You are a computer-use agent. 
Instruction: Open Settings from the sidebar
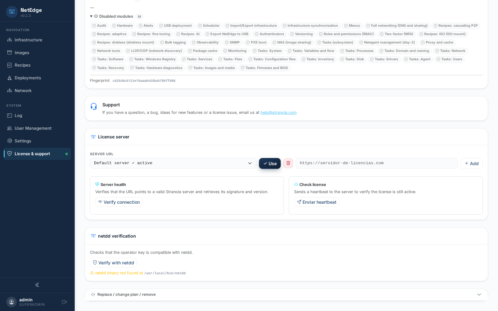pyautogui.click(x=37, y=141)
